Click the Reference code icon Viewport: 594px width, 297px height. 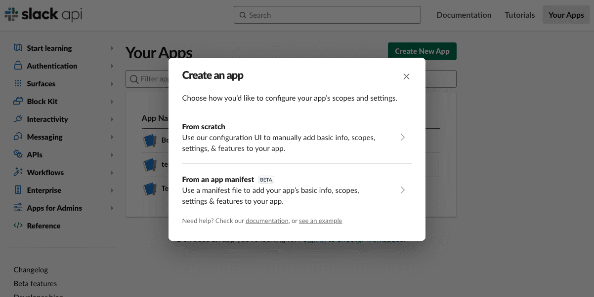[x=18, y=225]
